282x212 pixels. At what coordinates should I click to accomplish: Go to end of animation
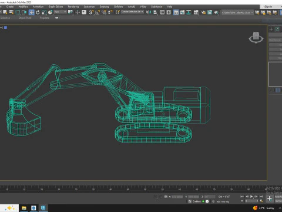coord(261,197)
